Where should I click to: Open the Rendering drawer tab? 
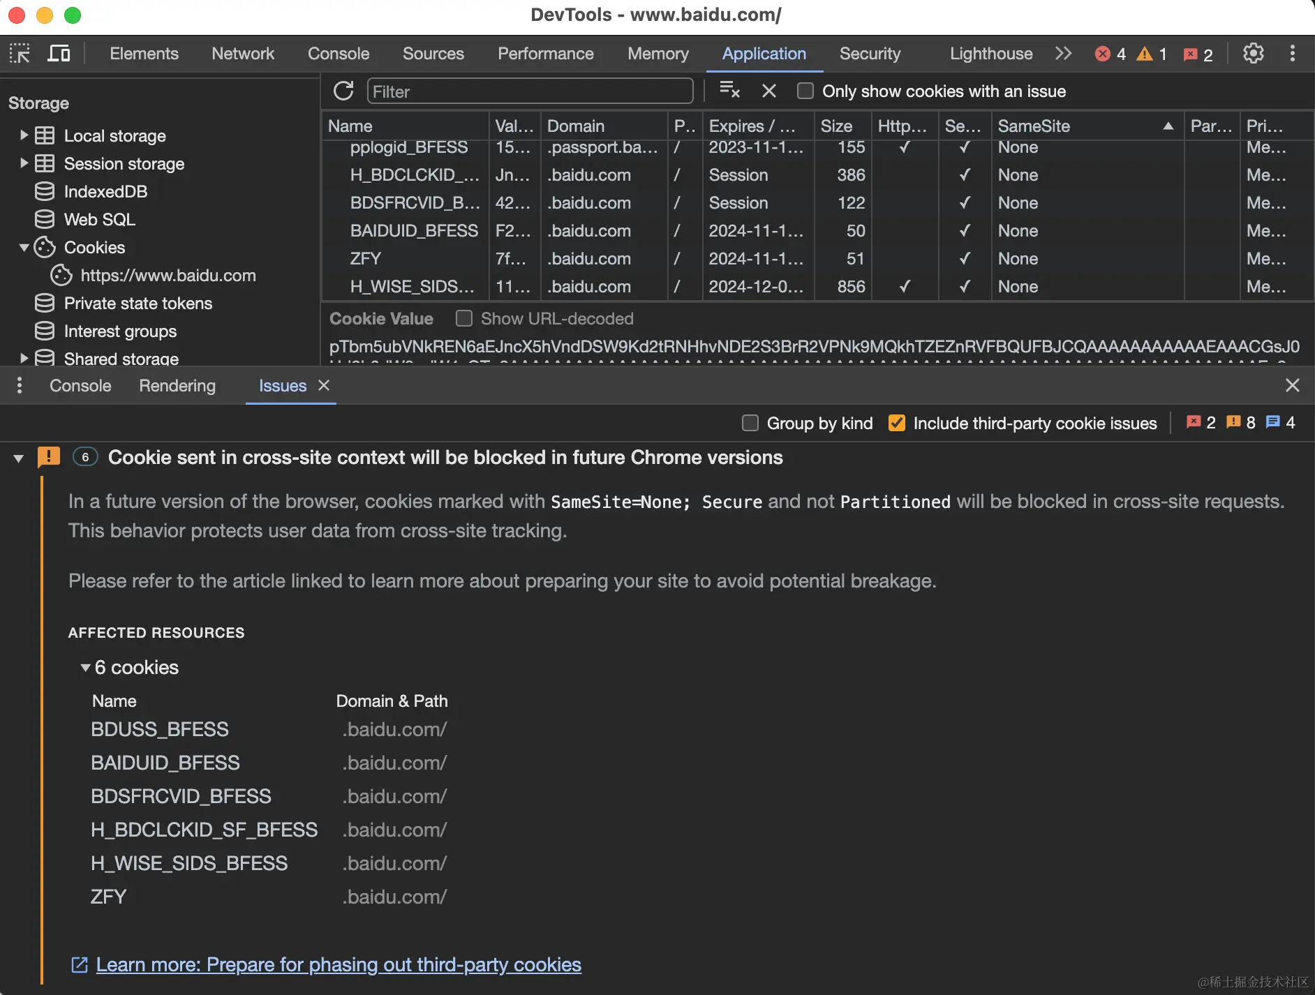pos(177,386)
